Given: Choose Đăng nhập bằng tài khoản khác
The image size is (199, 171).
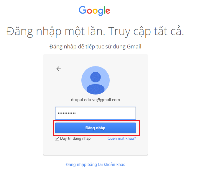Looking at the screenshot, I should pos(95,165).
